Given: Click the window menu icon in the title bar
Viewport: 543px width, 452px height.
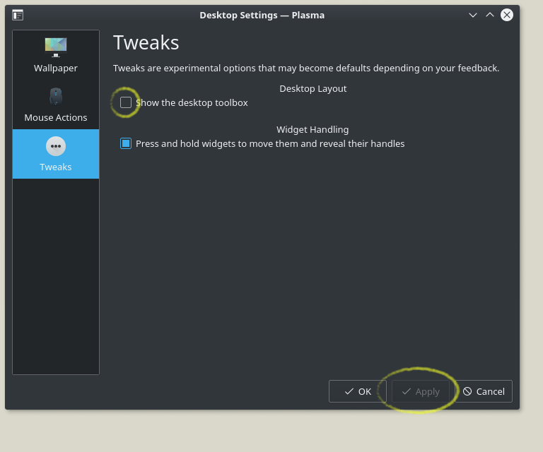Looking at the screenshot, I should pos(18,16).
